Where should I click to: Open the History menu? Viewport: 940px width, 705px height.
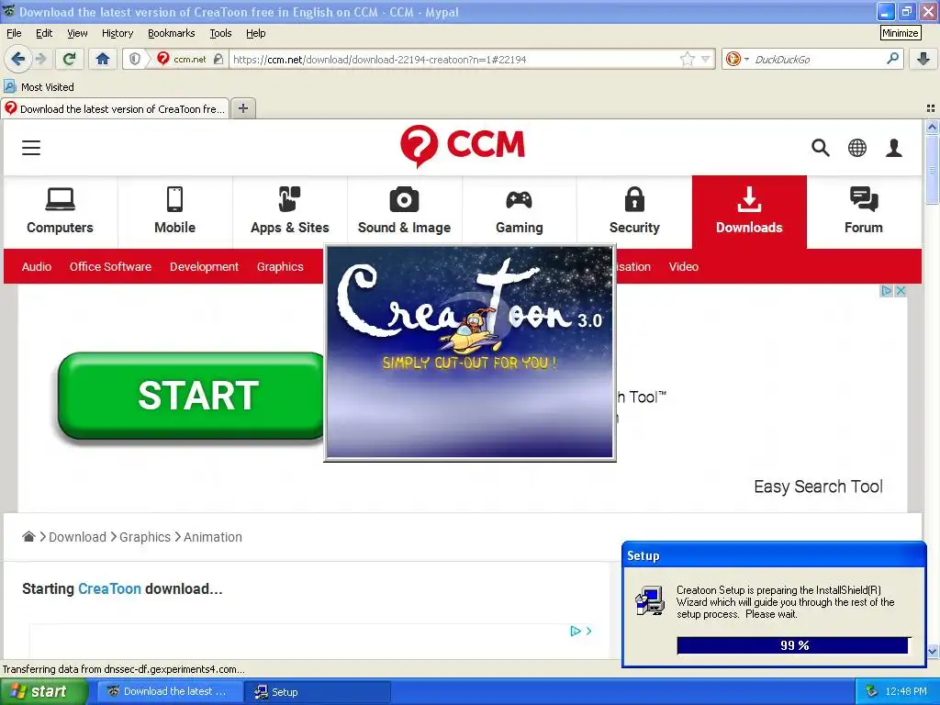point(117,33)
